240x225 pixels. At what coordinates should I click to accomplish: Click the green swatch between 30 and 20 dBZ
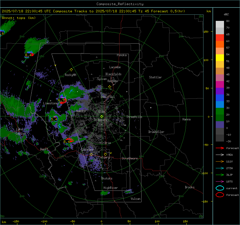[x=220, y=111]
